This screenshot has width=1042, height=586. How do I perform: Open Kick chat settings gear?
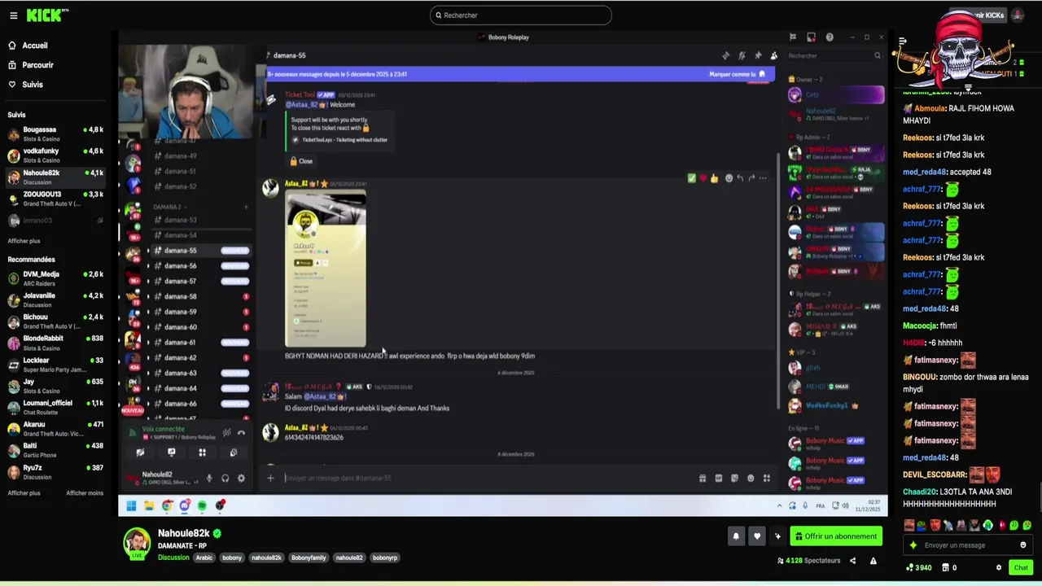[999, 567]
